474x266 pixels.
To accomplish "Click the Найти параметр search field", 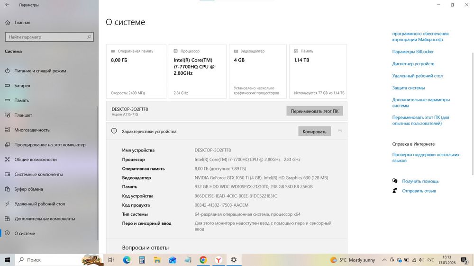I will tap(49, 37).
